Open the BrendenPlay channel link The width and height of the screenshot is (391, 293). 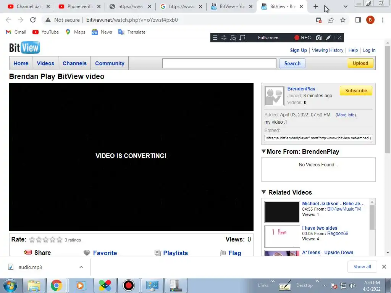click(x=301, y=89)
